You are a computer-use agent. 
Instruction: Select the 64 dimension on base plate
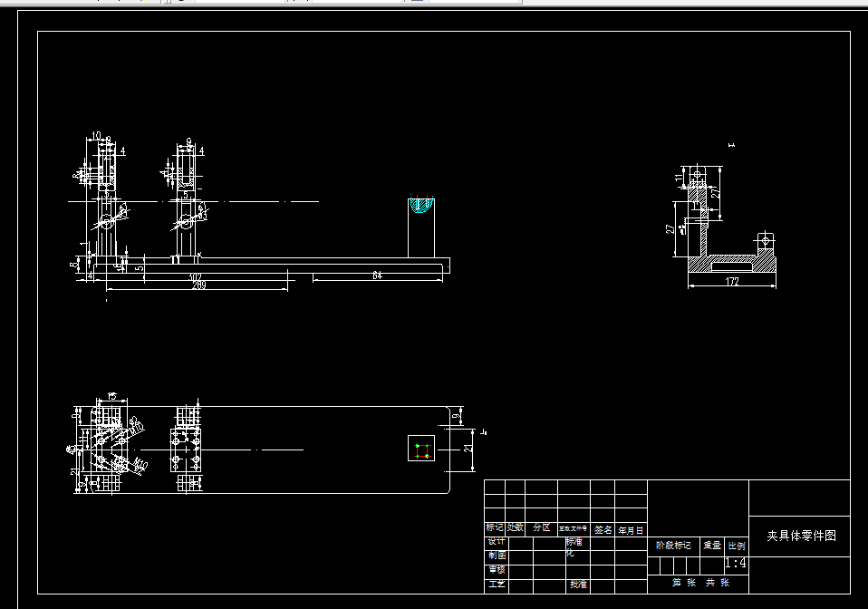pos(377,275)
